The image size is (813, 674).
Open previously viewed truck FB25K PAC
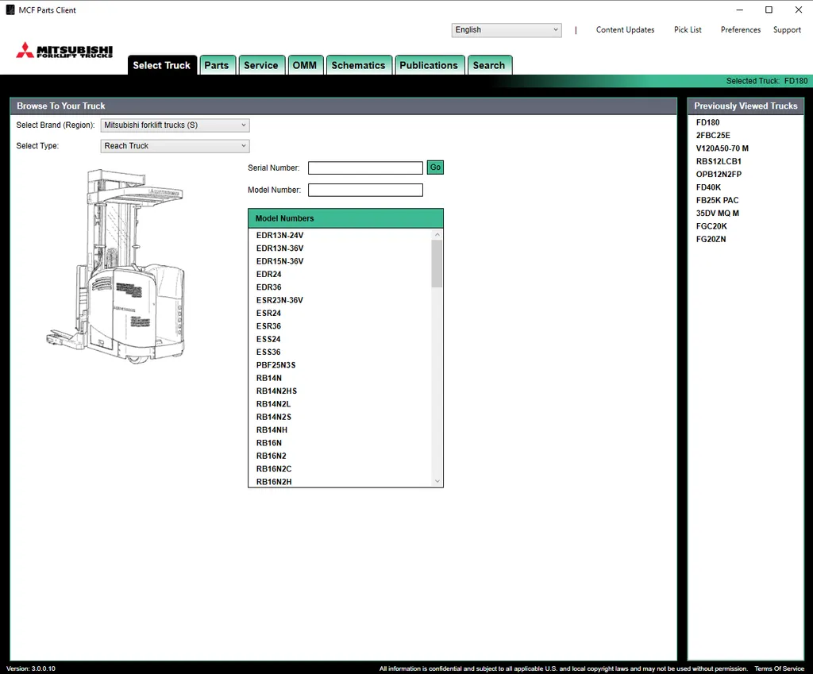pyautogui.click(x=717, y=200)
